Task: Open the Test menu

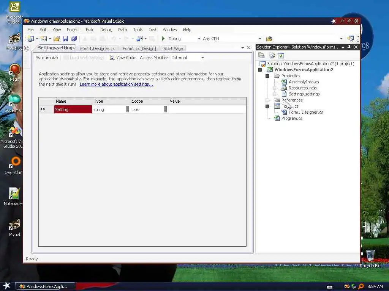Action: (x=153, y=30)
